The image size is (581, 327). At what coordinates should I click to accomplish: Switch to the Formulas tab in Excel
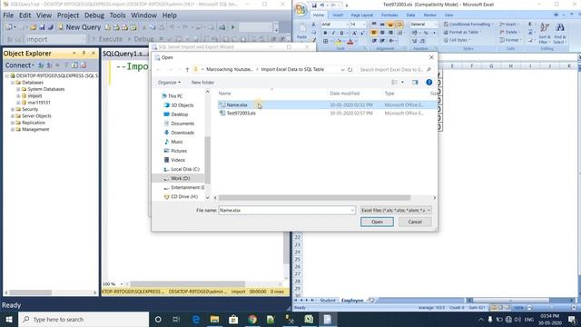tap(389, 15)
